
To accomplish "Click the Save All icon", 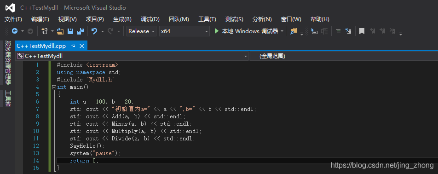I will (81, 31).
